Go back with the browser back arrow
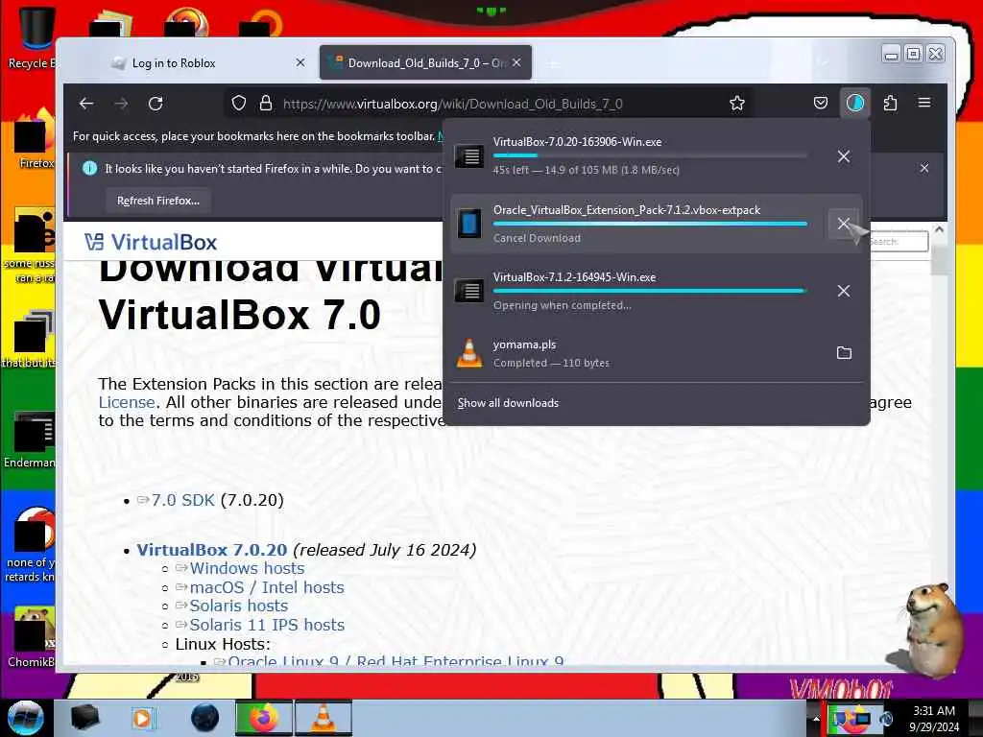Viewport: 983px width, 737px height. click(86, 104)
